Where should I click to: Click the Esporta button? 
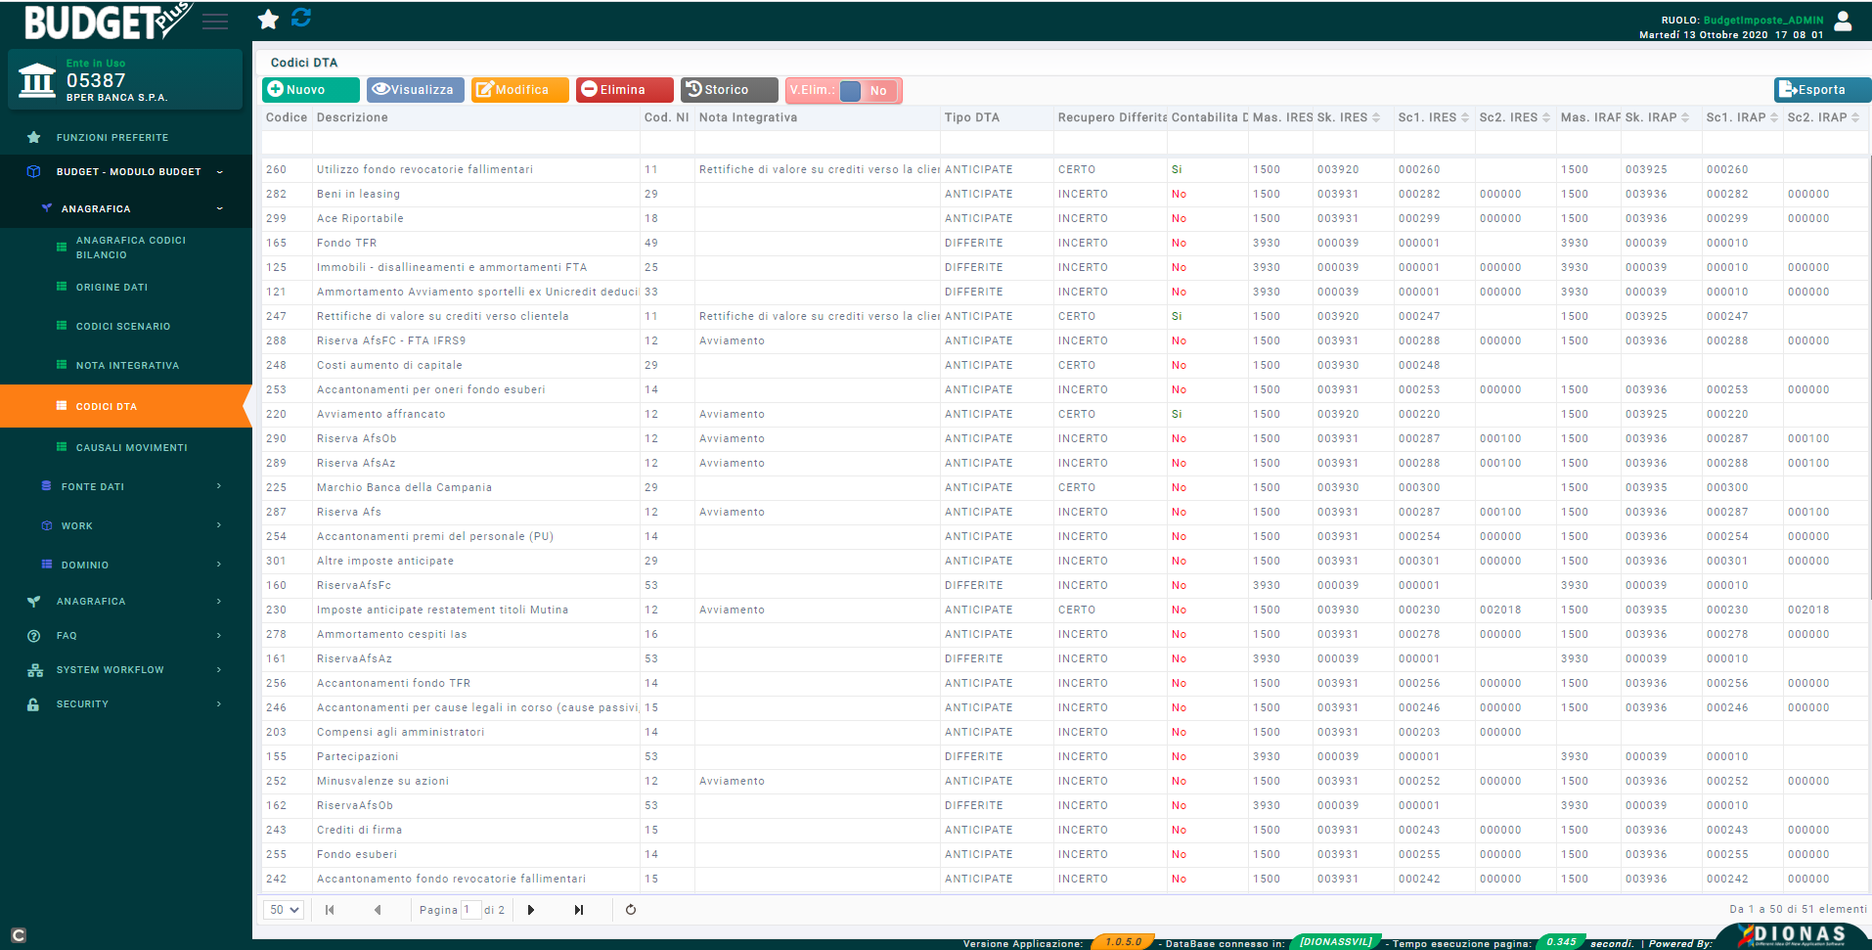[x=1822, y=90]
